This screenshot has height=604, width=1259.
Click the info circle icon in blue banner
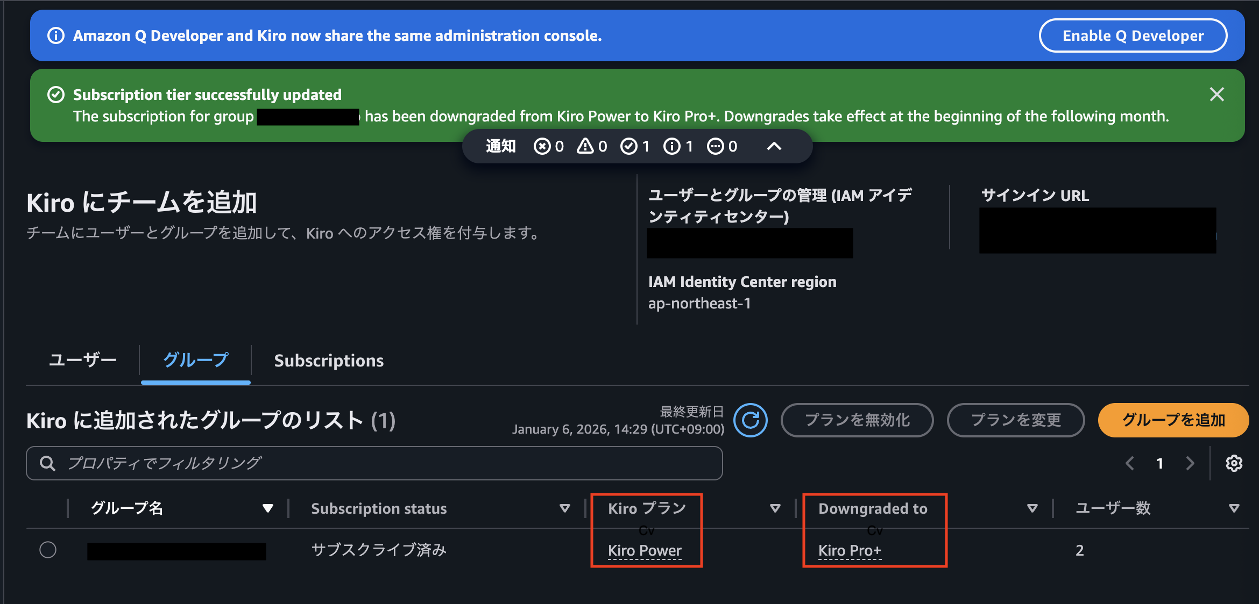pyautogui.click(x=55, y=35)
